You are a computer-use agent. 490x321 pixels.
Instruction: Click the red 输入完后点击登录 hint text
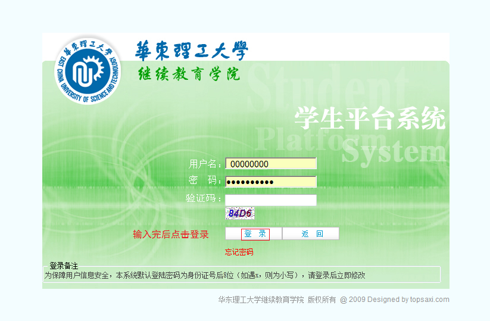click(x=171, y=234)
